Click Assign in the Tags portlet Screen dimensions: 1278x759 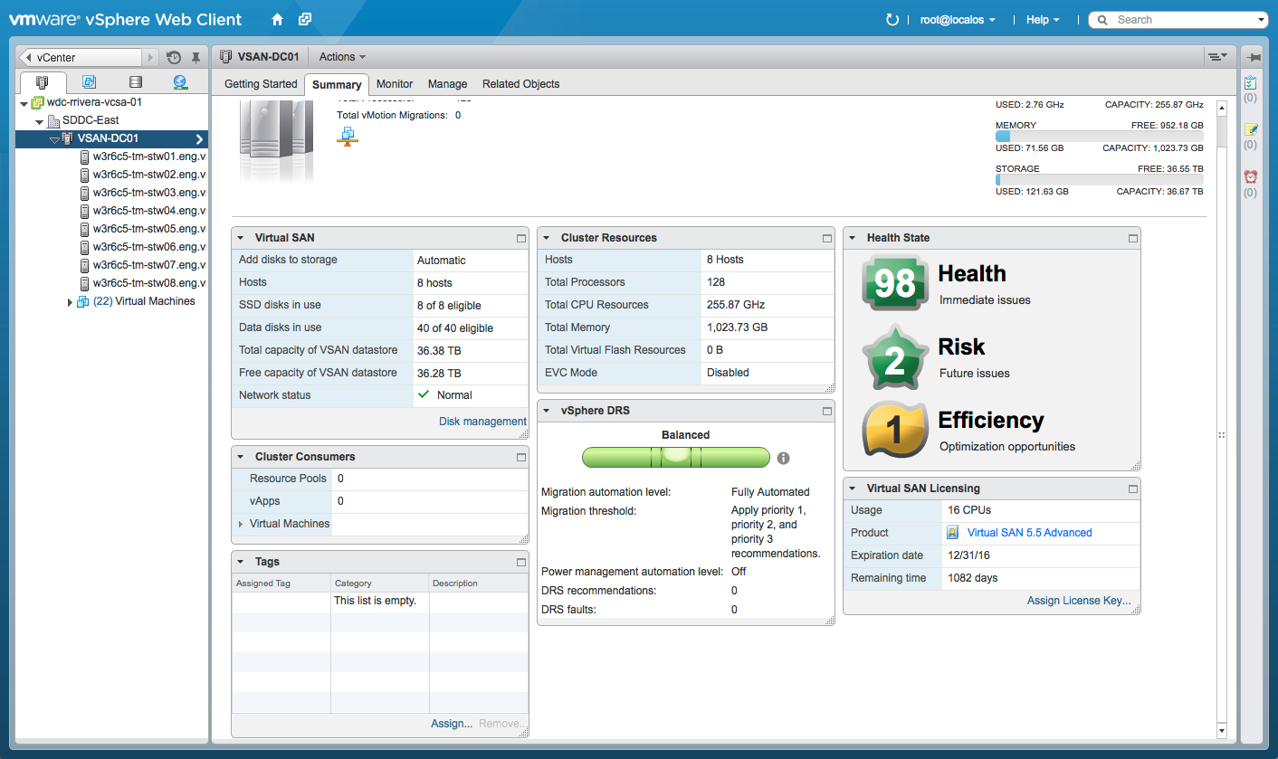pos(452,724)
